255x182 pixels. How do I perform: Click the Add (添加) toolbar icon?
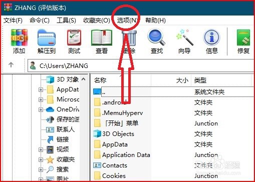(19, 37)
